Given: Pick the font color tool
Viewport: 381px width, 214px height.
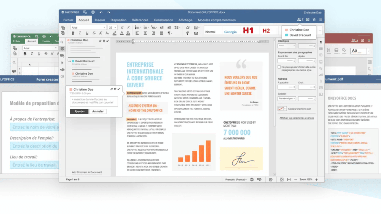Looking at the screenshot, I should pyautogui.click(x=122, y=33).
